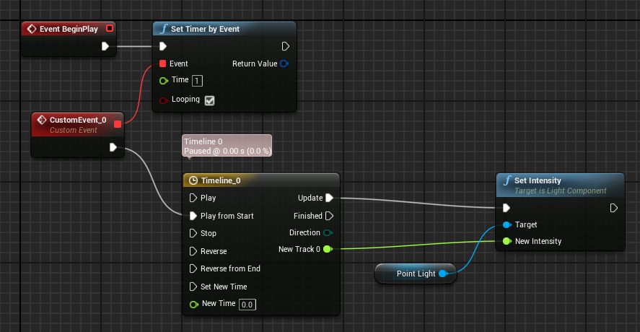Image resolution: width=640 pixels, height=332 pixels.
Task: Click 'Target is Light Component' subtitle
Action: coord(561,191)
